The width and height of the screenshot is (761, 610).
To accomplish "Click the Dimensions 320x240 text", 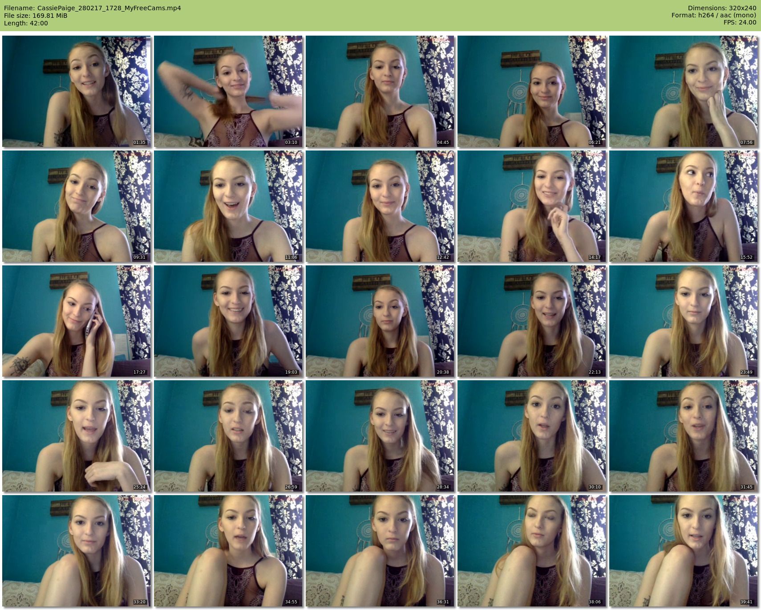I will tap(722, 8).
